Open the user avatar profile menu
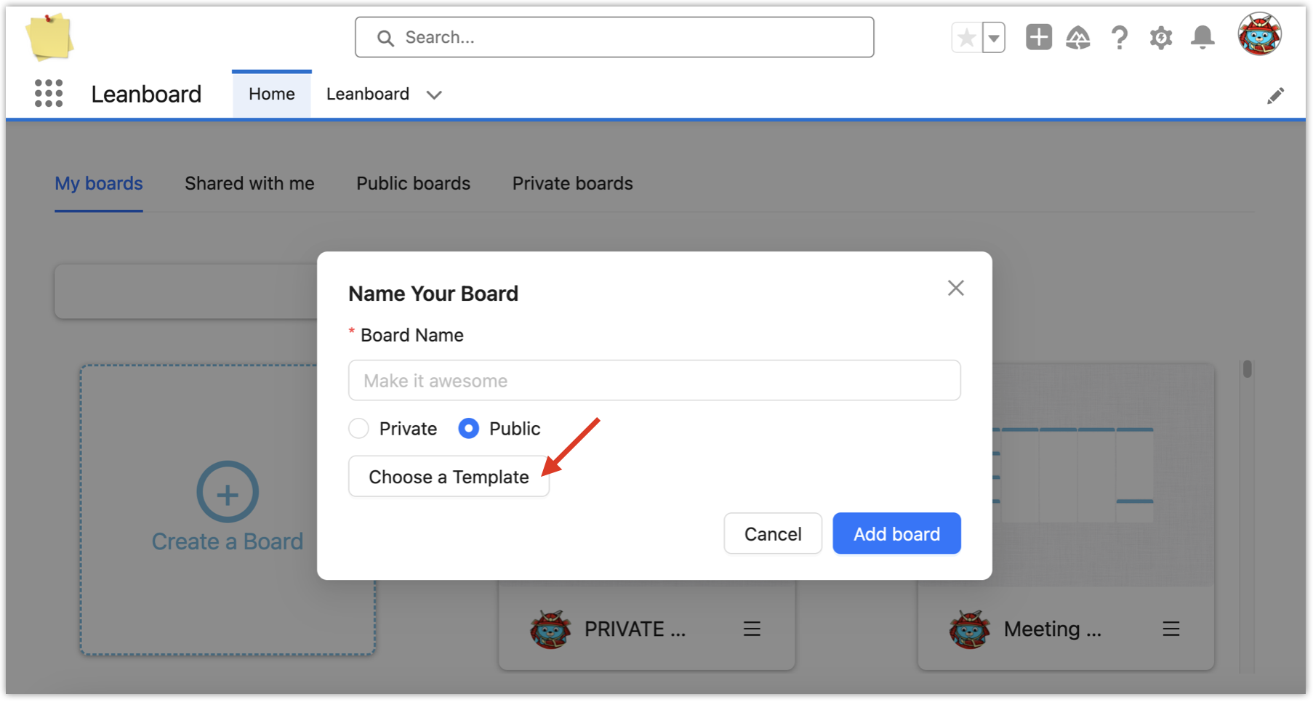The width and height of the screenshot is (1313, 702). pos(1259,35)
